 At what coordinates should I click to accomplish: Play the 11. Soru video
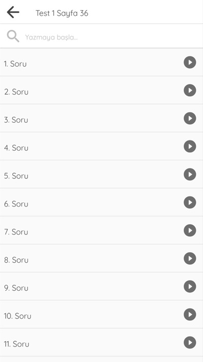pyautogui.click(x=190, y=342)
